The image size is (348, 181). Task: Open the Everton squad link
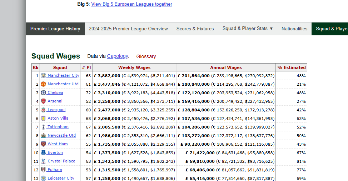pyautogui.click(x=55, y=152)
